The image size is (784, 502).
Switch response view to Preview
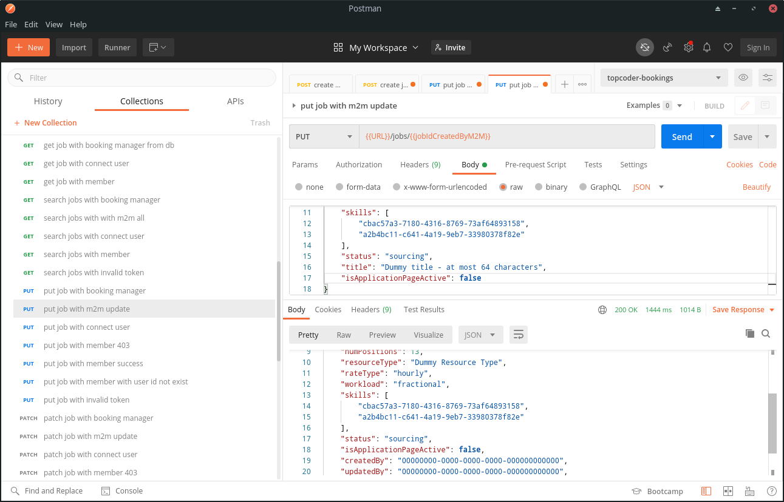point(383,335)
